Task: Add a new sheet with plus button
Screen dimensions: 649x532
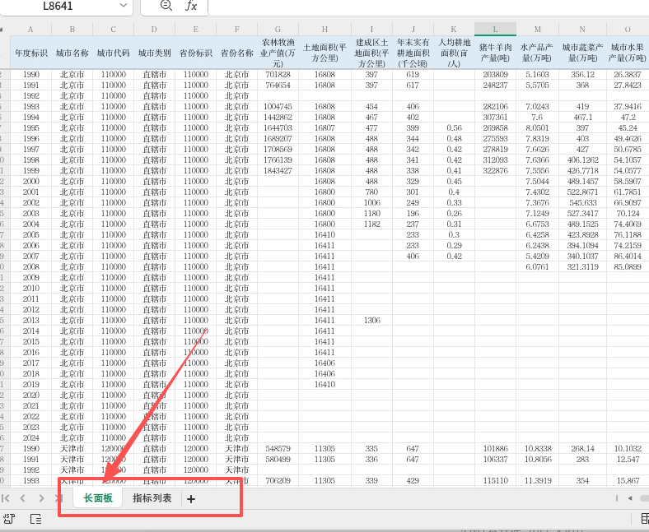Action: [191, 499]
